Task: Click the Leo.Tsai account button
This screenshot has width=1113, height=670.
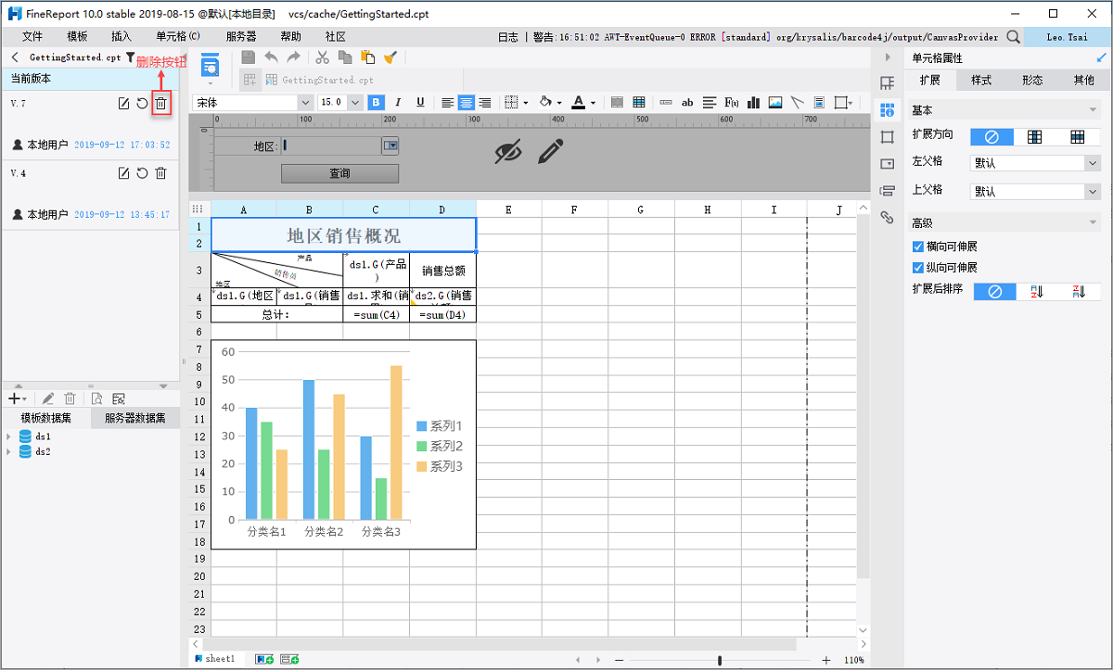Action: point(1067,37)
